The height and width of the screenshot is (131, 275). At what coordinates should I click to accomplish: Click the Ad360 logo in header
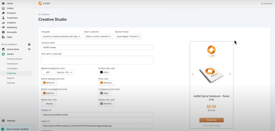tap(40, 3)
